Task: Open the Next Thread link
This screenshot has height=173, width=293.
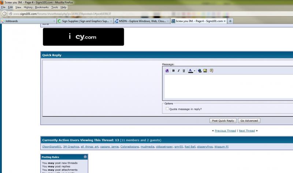Action: [246, 131]
